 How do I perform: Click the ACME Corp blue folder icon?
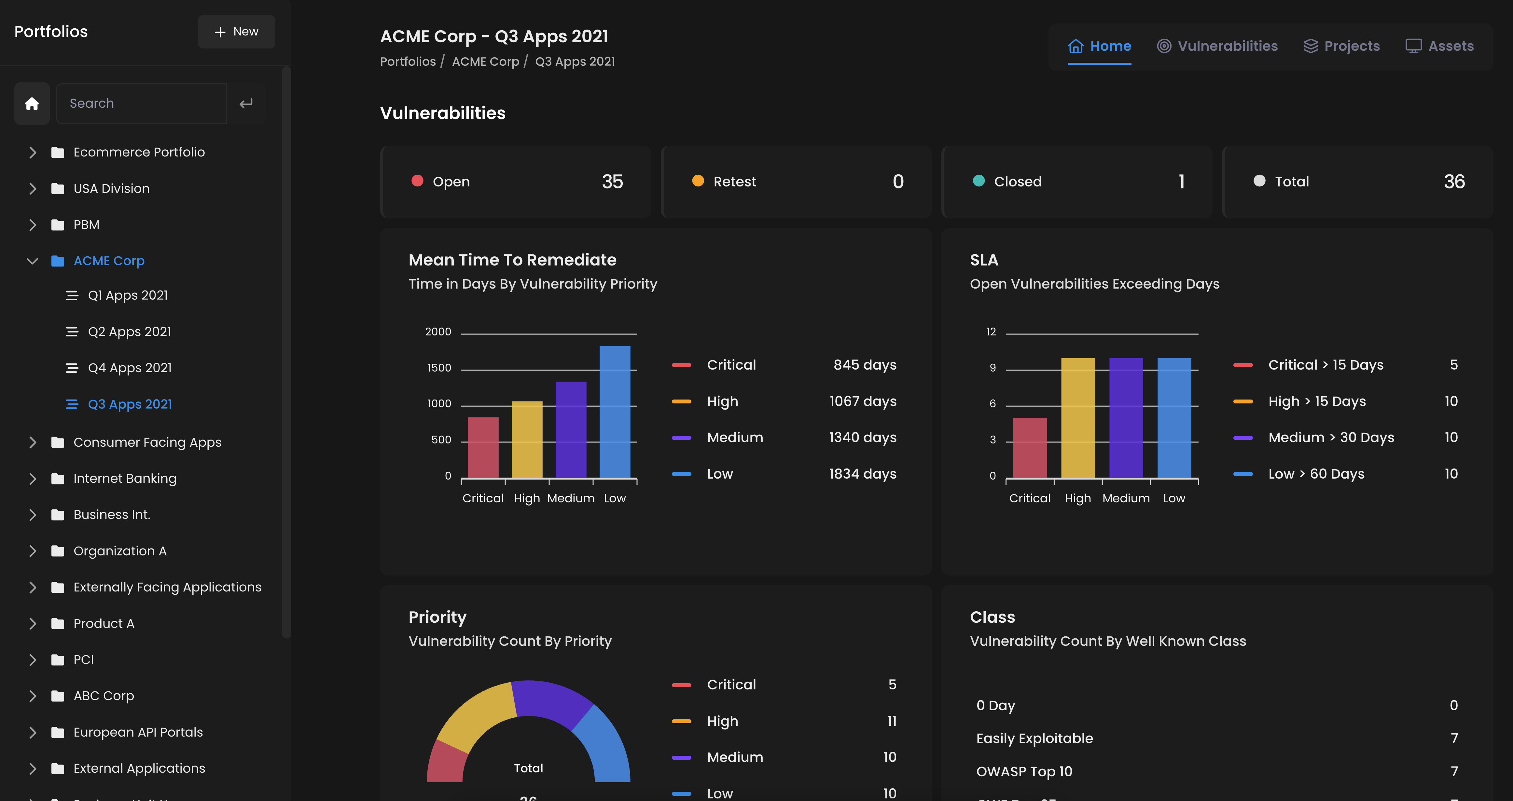[58, 261]
